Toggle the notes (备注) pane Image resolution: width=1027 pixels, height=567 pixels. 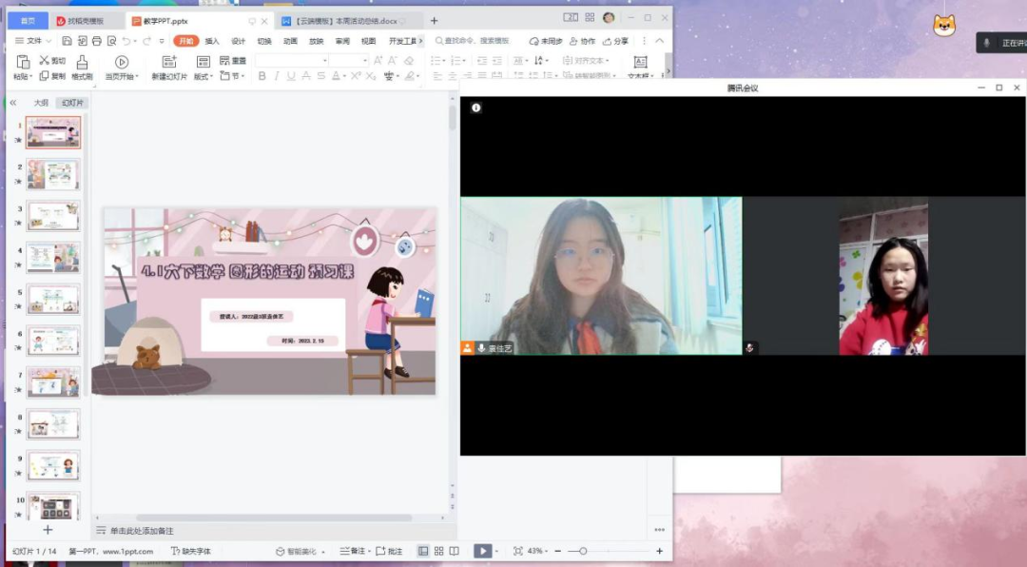click(x=352, y=551)
